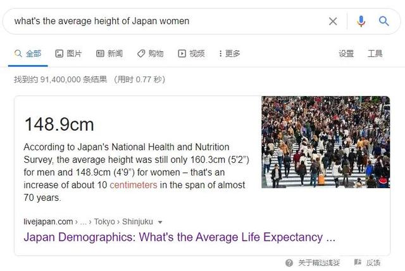The width and height of the screenshot is (405, 271).
Task: Click inside the search query text field
Action: click(x=158, y=21)
